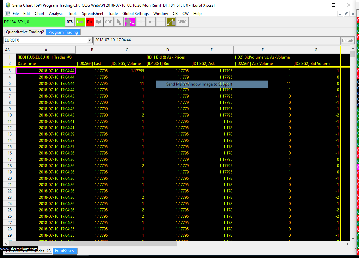Select the arrow pointer tool

pos(119,22)
